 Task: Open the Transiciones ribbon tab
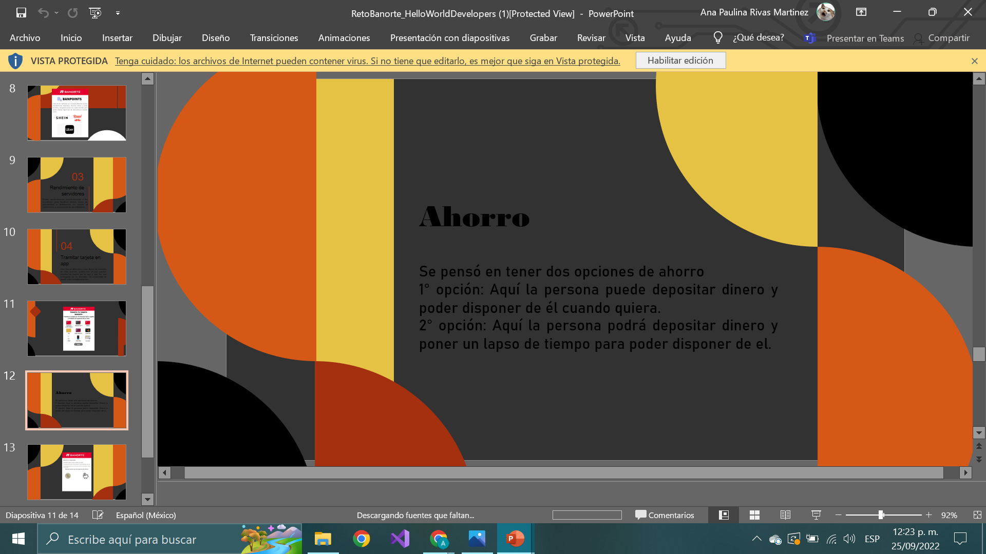tap(274, 38)
